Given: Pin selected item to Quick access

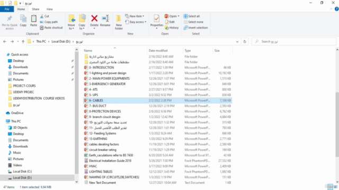Looking at the screenshot, I should click(10, 22).
